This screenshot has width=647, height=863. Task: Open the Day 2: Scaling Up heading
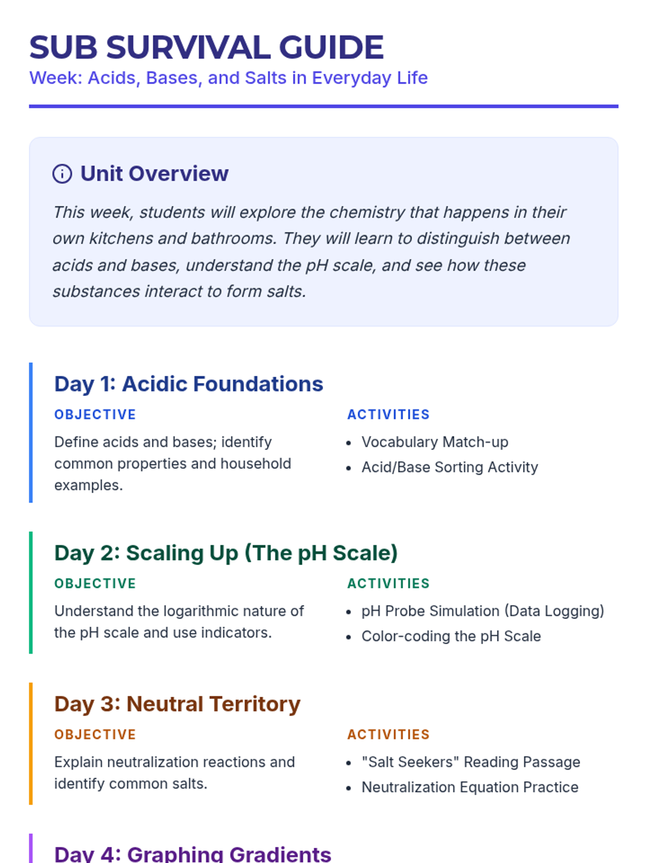(x=226, y=553)
